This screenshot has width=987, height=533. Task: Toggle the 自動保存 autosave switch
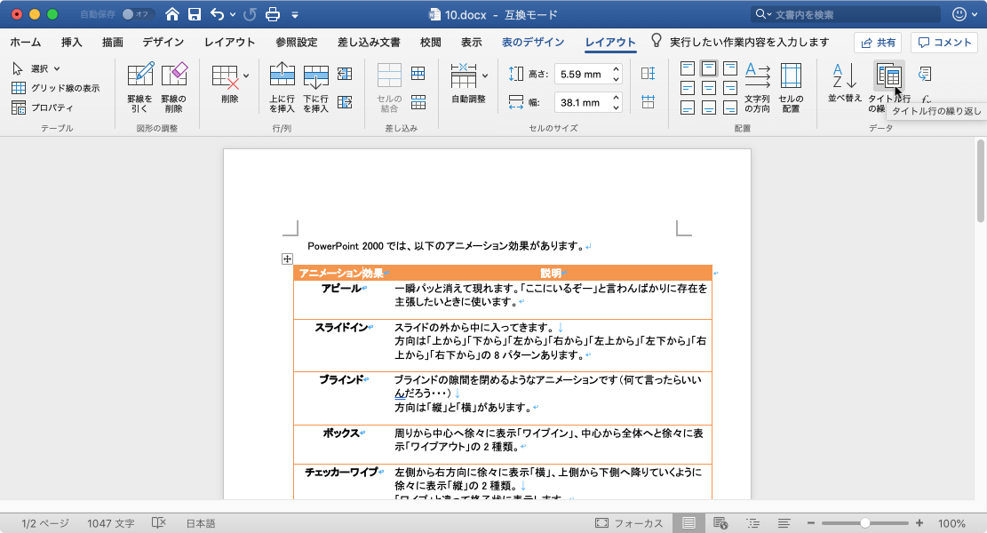pyautogui.click(x=137, y=14)
